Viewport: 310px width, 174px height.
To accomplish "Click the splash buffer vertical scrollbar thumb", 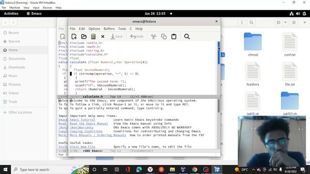I will 218,106.
